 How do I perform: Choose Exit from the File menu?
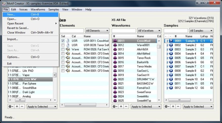click(30, 64)
